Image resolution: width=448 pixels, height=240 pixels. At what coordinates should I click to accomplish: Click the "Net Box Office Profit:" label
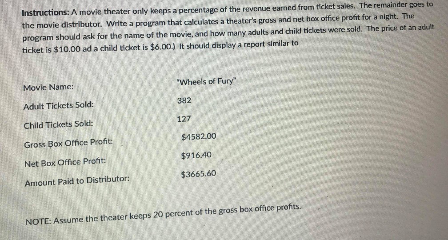(x=65, y=163)
